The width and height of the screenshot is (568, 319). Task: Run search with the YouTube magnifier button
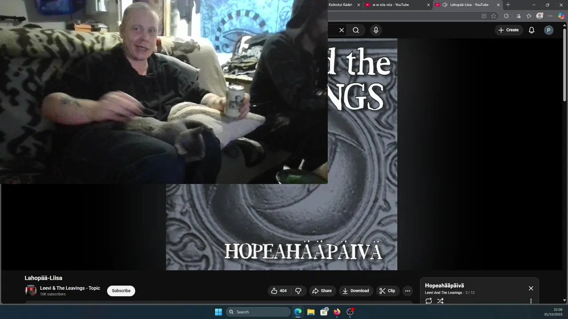[x=356, y=30]
